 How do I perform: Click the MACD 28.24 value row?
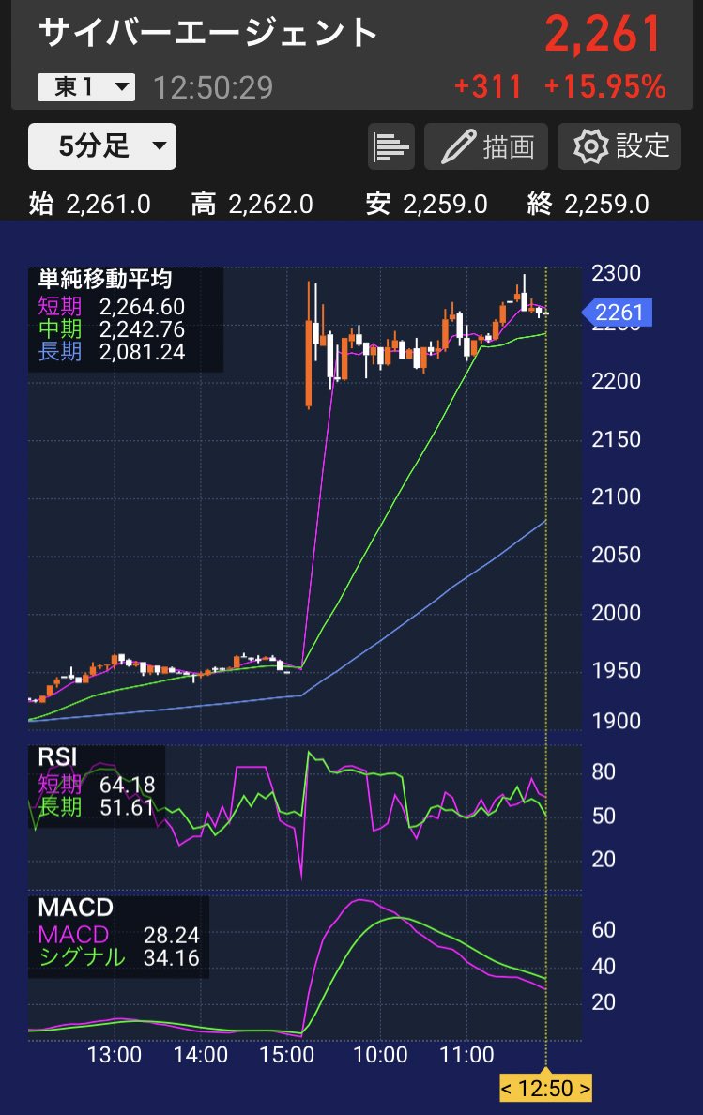coord(118,935)
